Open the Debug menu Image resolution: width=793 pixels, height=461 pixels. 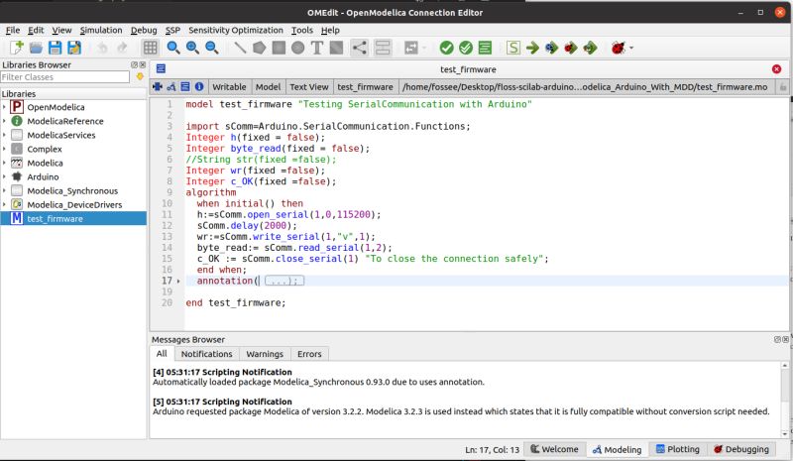tap(144, 30)
